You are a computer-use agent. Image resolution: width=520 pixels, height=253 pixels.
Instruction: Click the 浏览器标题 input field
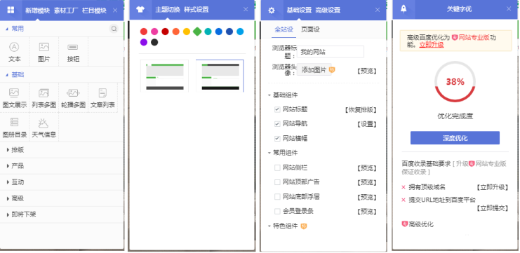[331, 52]
